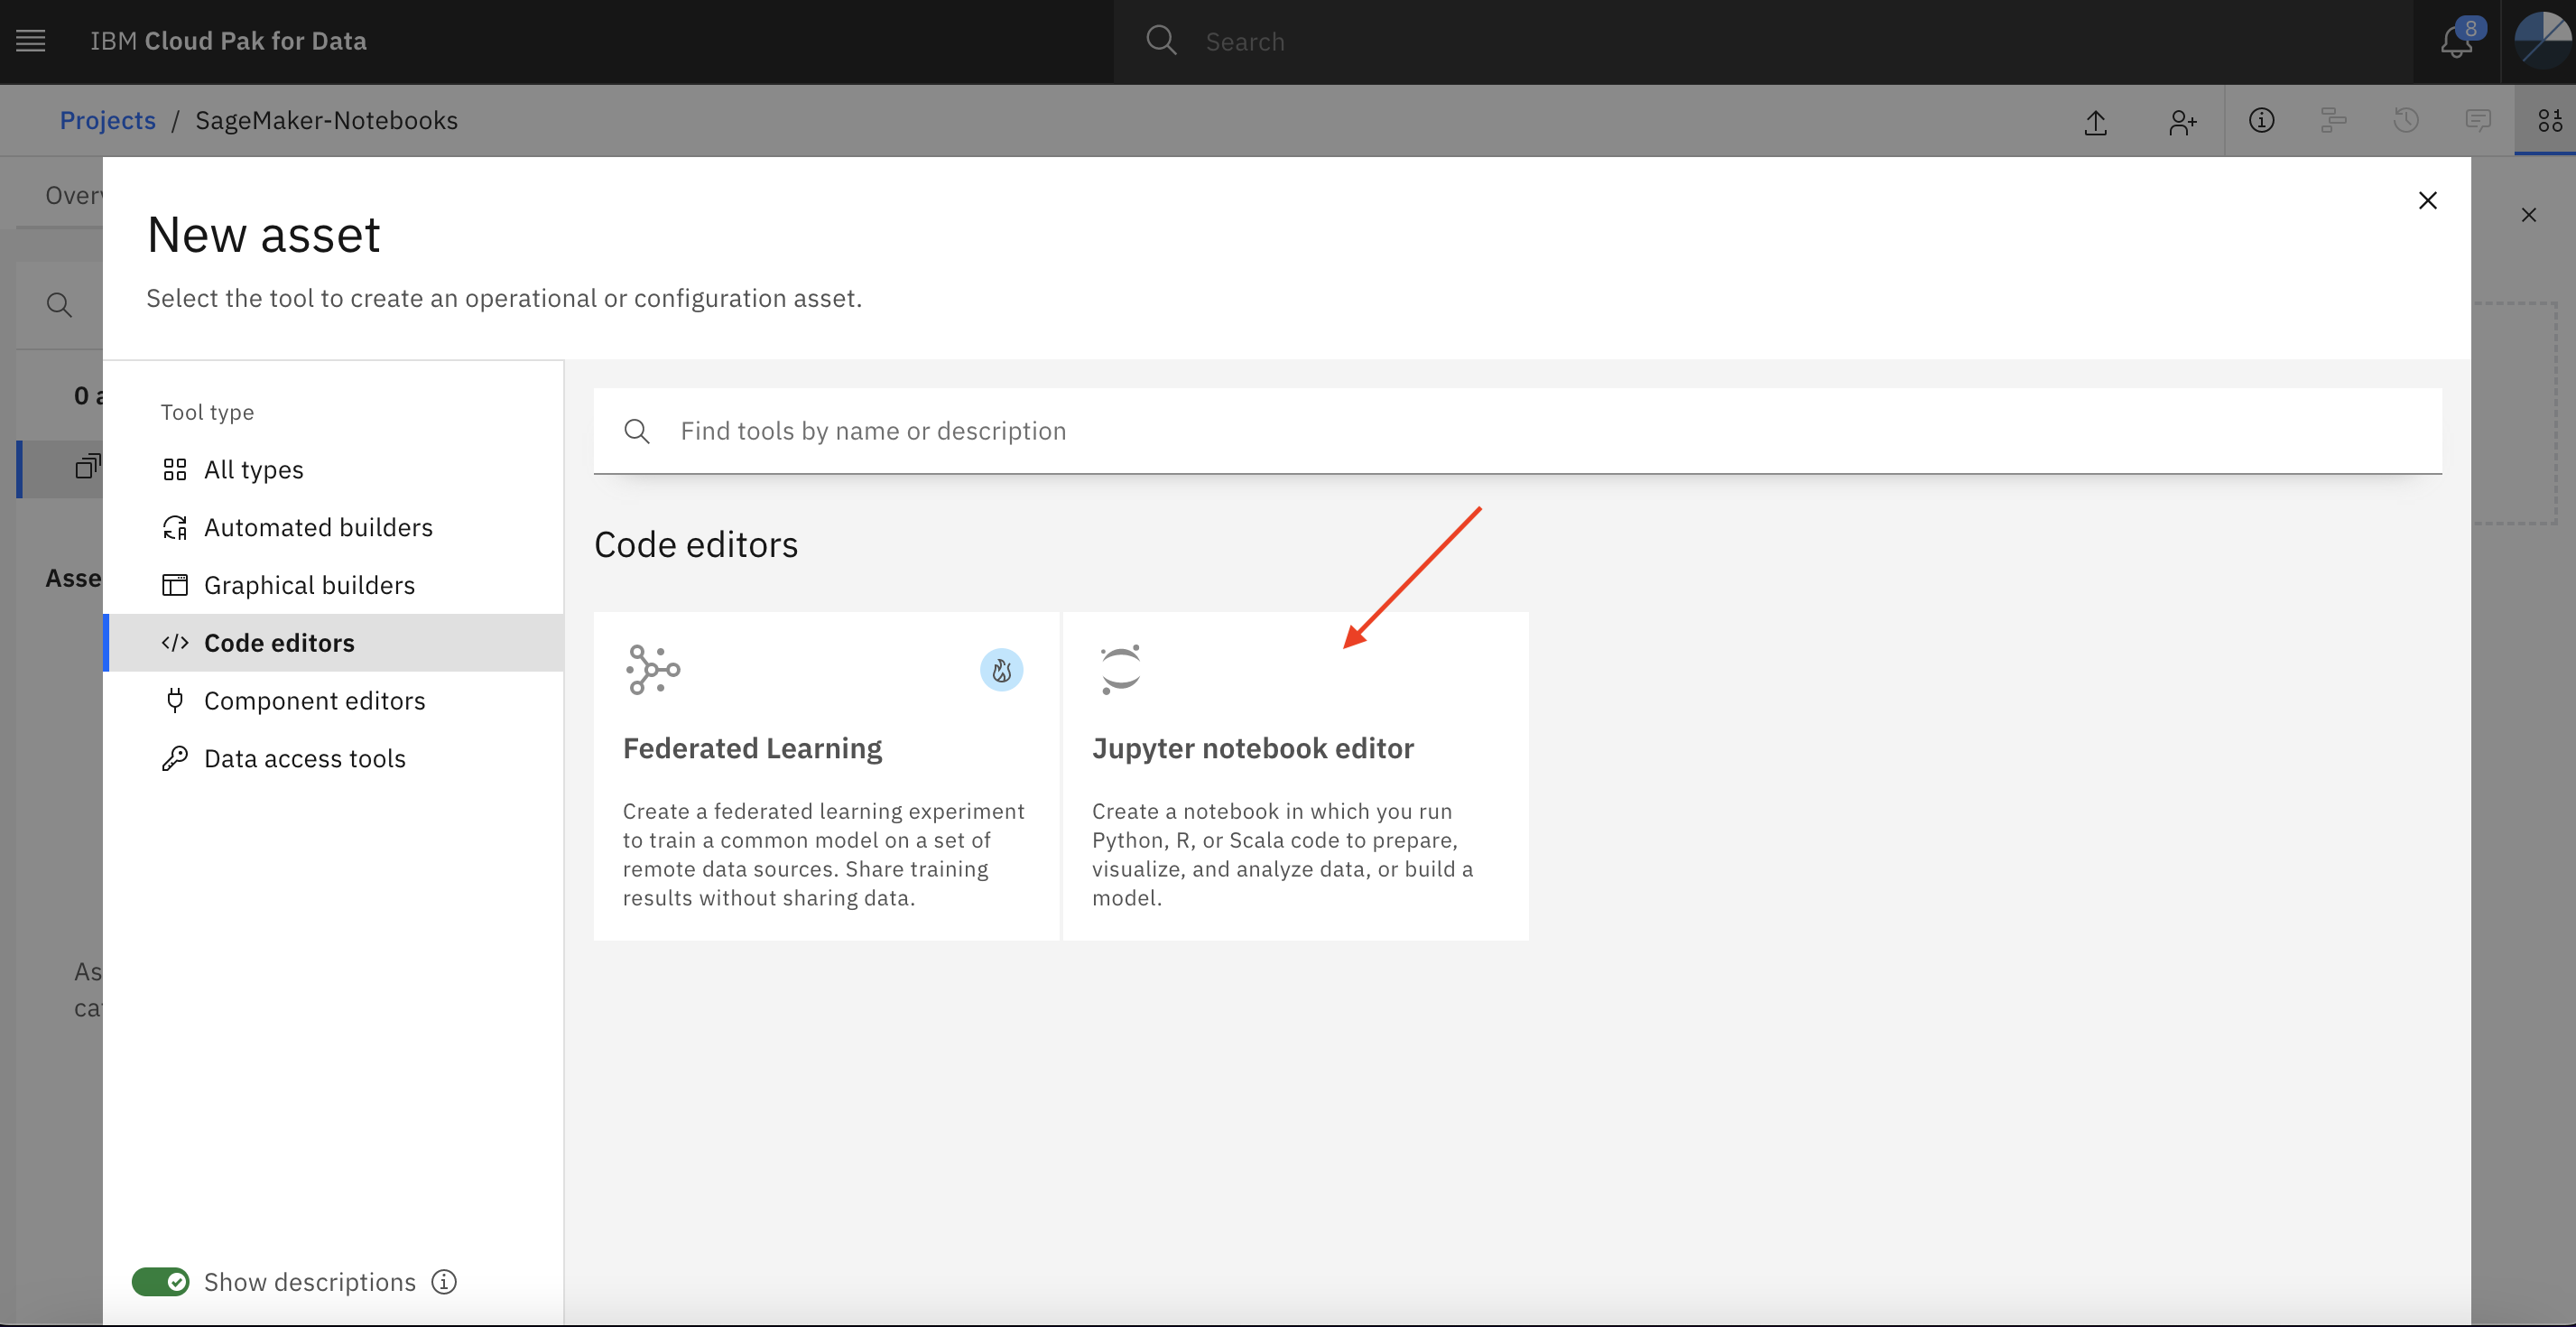The image size is (2576, 1327).
Task: Click the Code editors brackets icon
Action: pos(175,643)
